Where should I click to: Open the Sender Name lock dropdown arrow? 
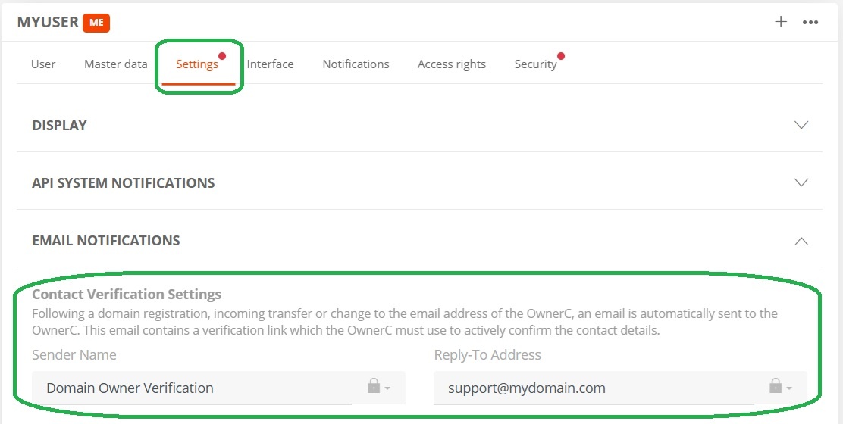(x=387, y=388)
